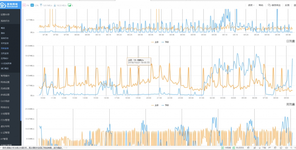
Task: Click the 06:00 label on daily chart
Action: 254,98
